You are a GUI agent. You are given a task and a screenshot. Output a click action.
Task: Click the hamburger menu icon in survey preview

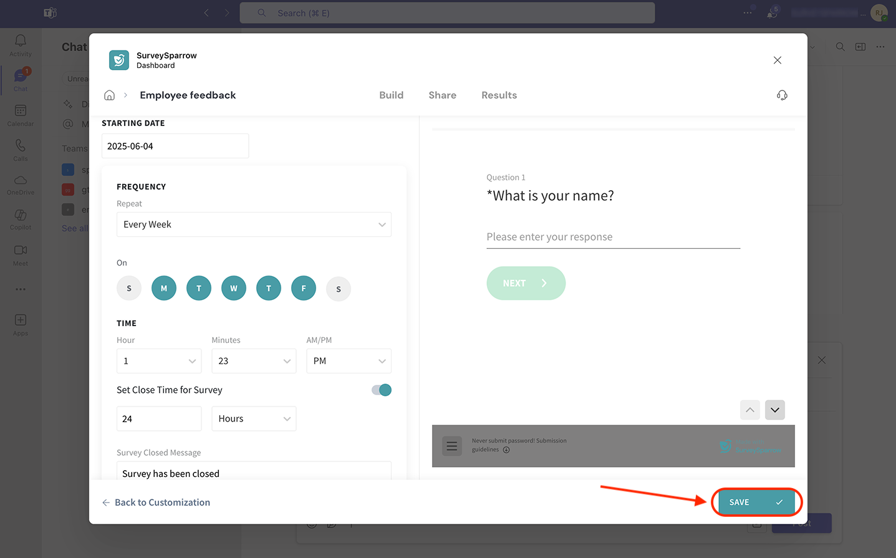pos(452,446)
